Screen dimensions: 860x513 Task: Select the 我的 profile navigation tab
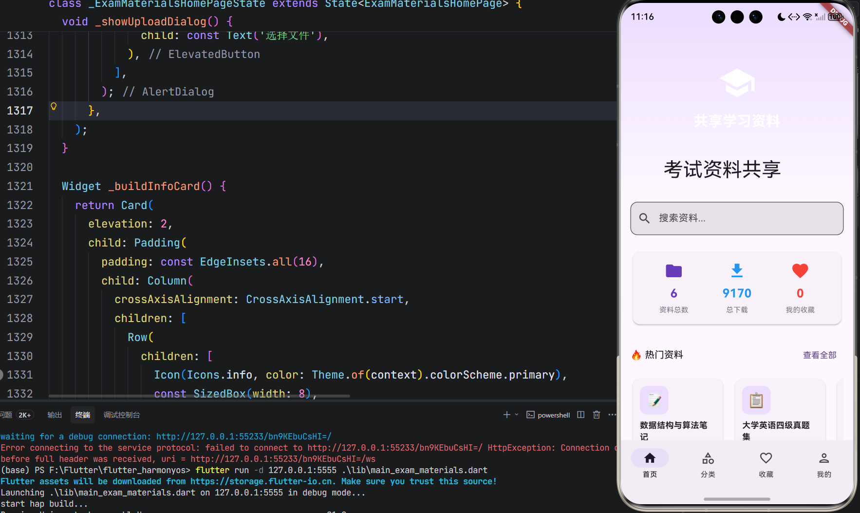point(824,464)
